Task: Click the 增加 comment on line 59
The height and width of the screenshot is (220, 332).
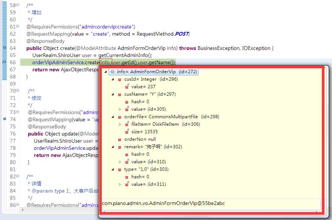Action: (36, 12)
